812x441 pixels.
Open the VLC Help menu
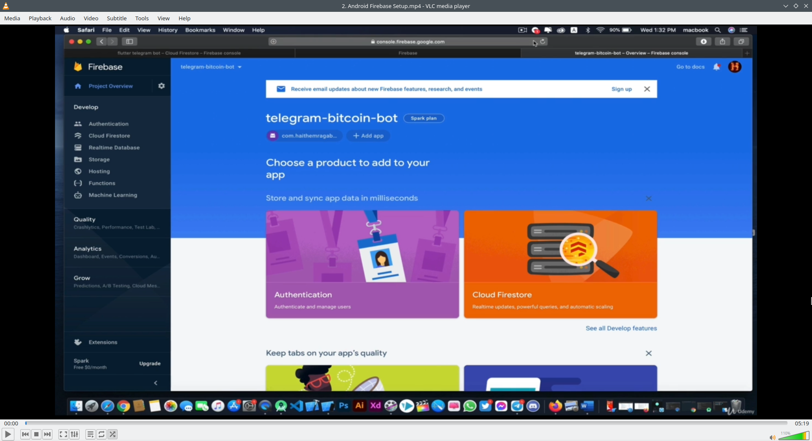click(184, 18)
